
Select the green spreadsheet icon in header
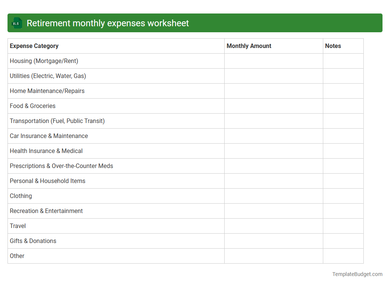(x=16, y=23)
